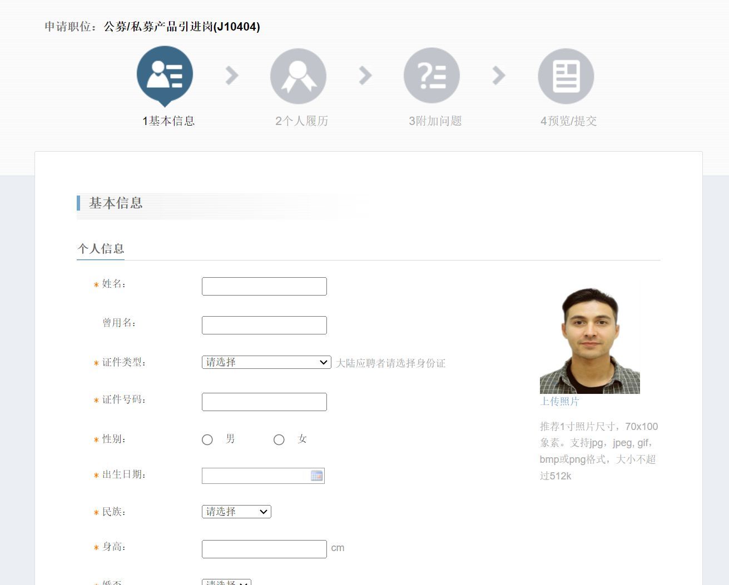Select the 女 gender radio button
Image resolution: width=729 pixels, height=585 pixels.
coord(279,439)
